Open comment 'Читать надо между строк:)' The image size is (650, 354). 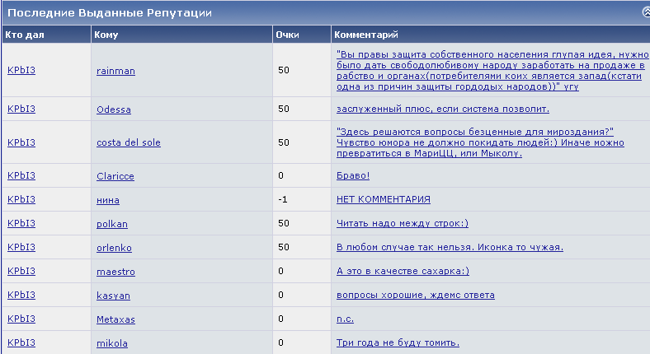click(403, 223)
